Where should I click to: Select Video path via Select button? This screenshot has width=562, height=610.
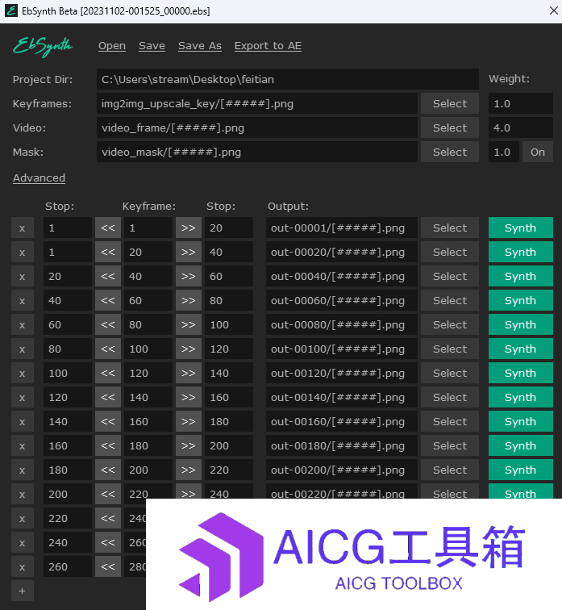pos(450,128)
